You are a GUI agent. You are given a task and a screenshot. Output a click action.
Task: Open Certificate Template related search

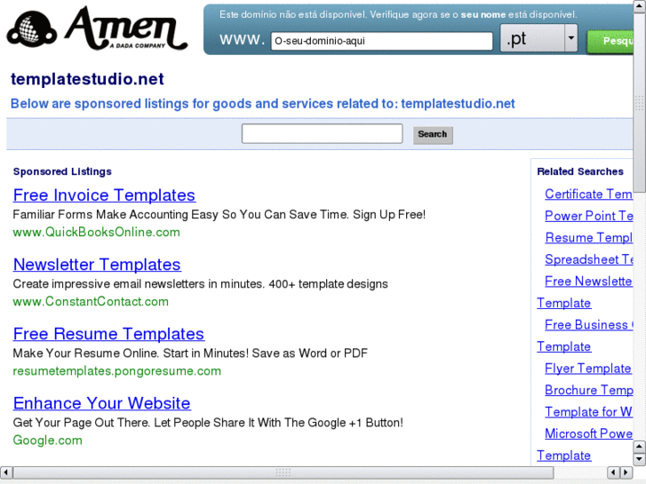[588, 194]
